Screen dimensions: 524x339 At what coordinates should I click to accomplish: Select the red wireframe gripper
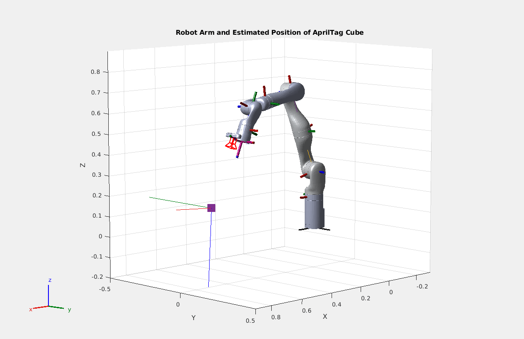[x=232, y=144]
